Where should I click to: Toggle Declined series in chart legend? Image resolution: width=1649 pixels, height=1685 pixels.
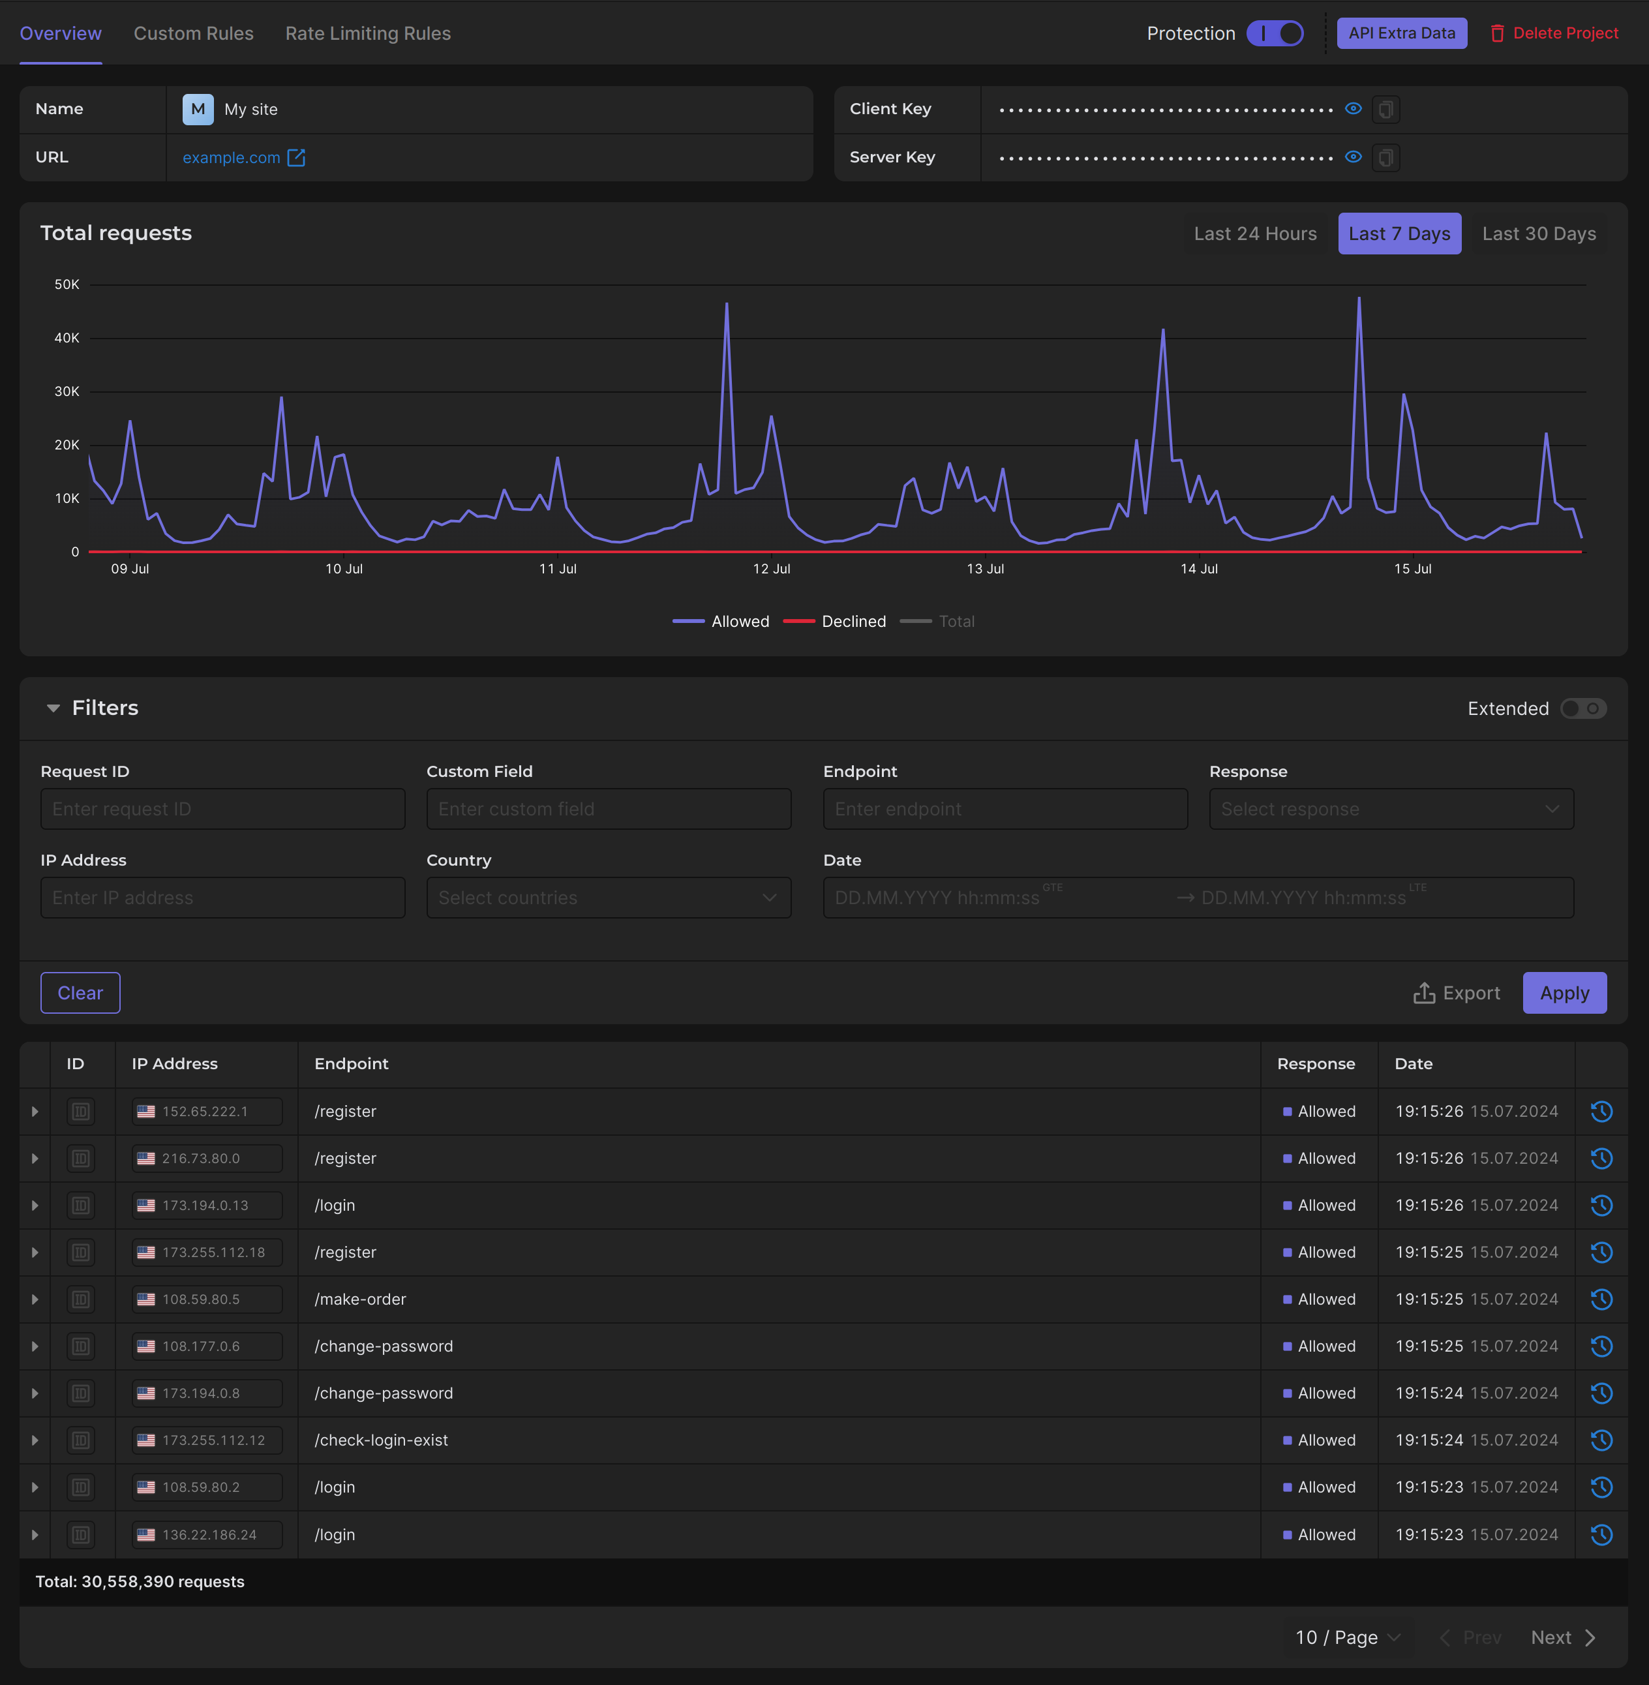tap(834, 621)
